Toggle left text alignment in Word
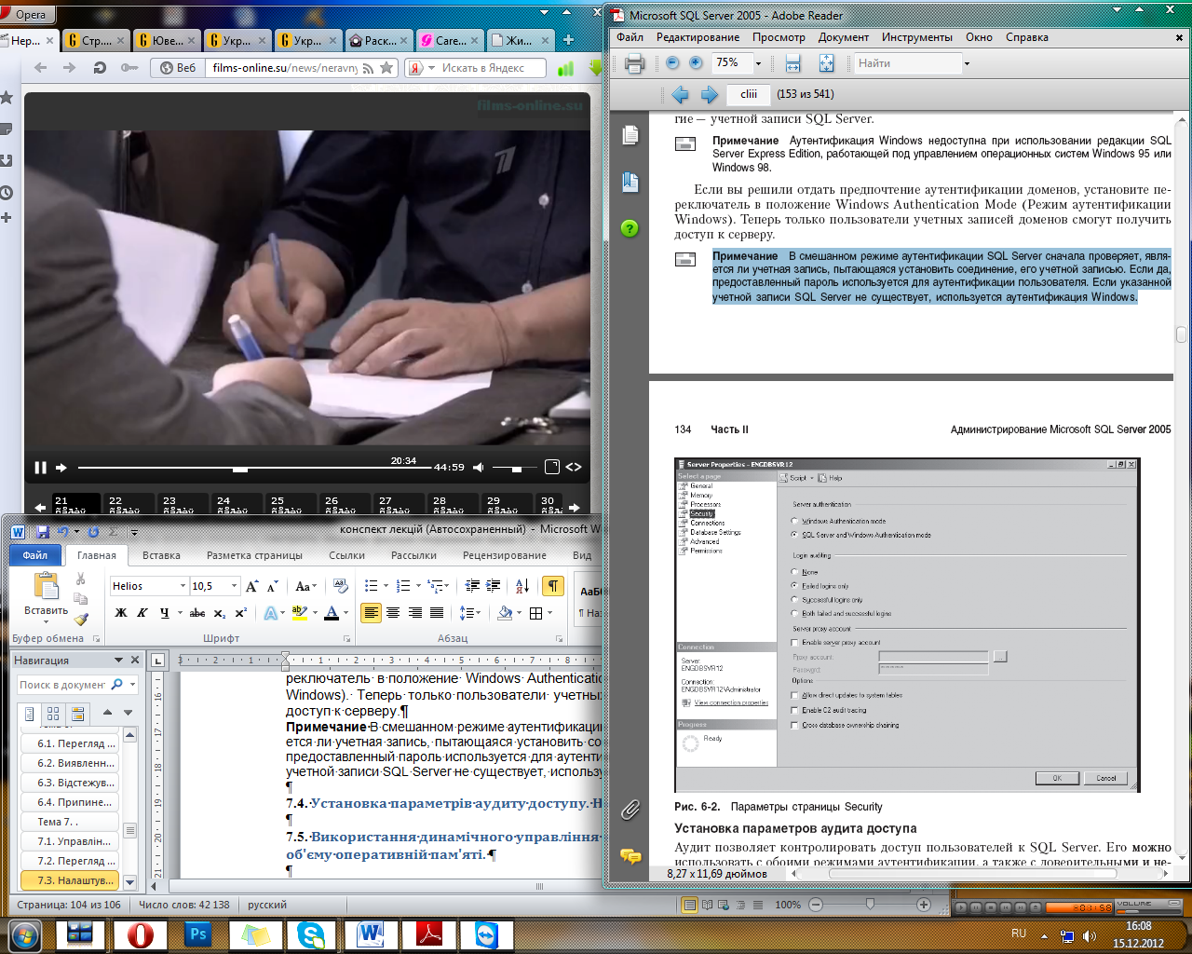 pyautogui.click(x=372, y=613)
